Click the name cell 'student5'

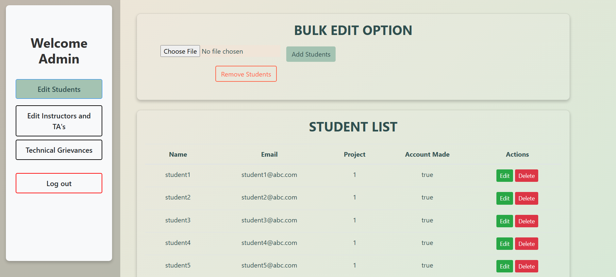178,265
